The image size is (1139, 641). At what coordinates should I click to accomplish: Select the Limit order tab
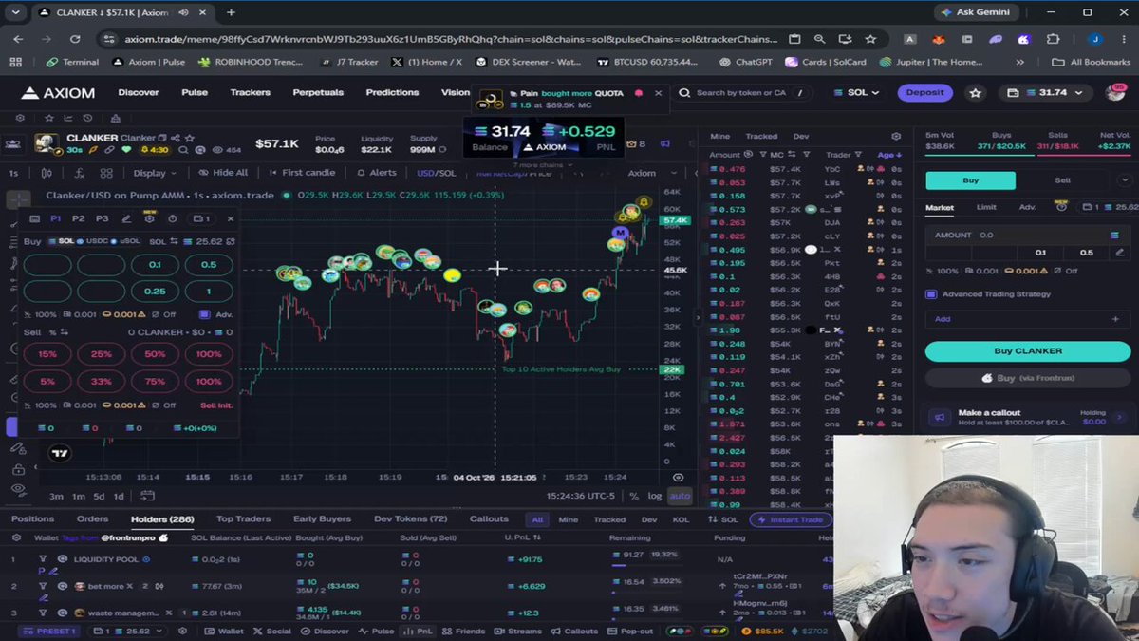pyautogui.click(x=986, y=207)
